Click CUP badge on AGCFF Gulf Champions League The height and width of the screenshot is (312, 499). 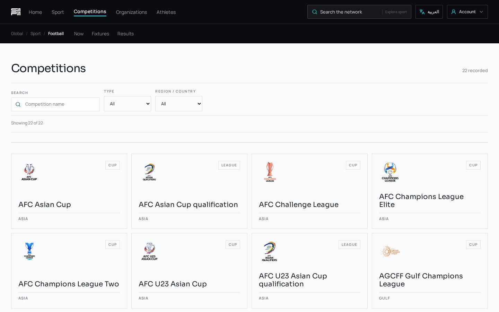(x=473, y=245)
